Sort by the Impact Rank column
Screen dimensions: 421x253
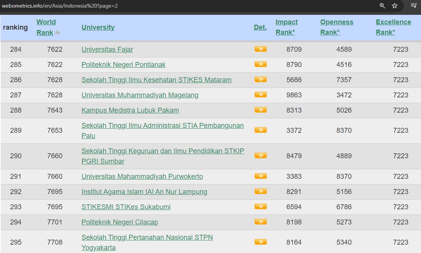(286, 27)
